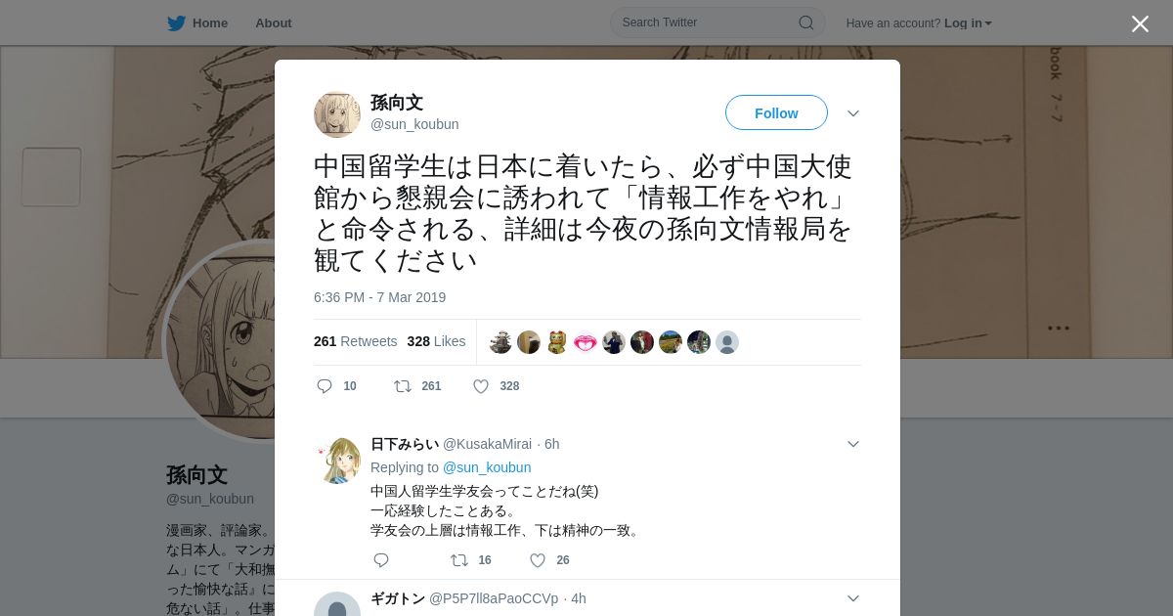Screen dimensions: 1173x616
Task: Expand options chevron on ギガトン's reply
Action: pos(853,598)
